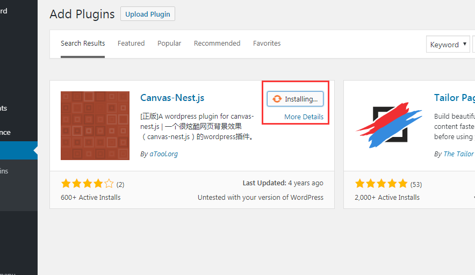The image size is (475, 275).
Task: Visit the aTool.org author link
Action: (163, 154)
